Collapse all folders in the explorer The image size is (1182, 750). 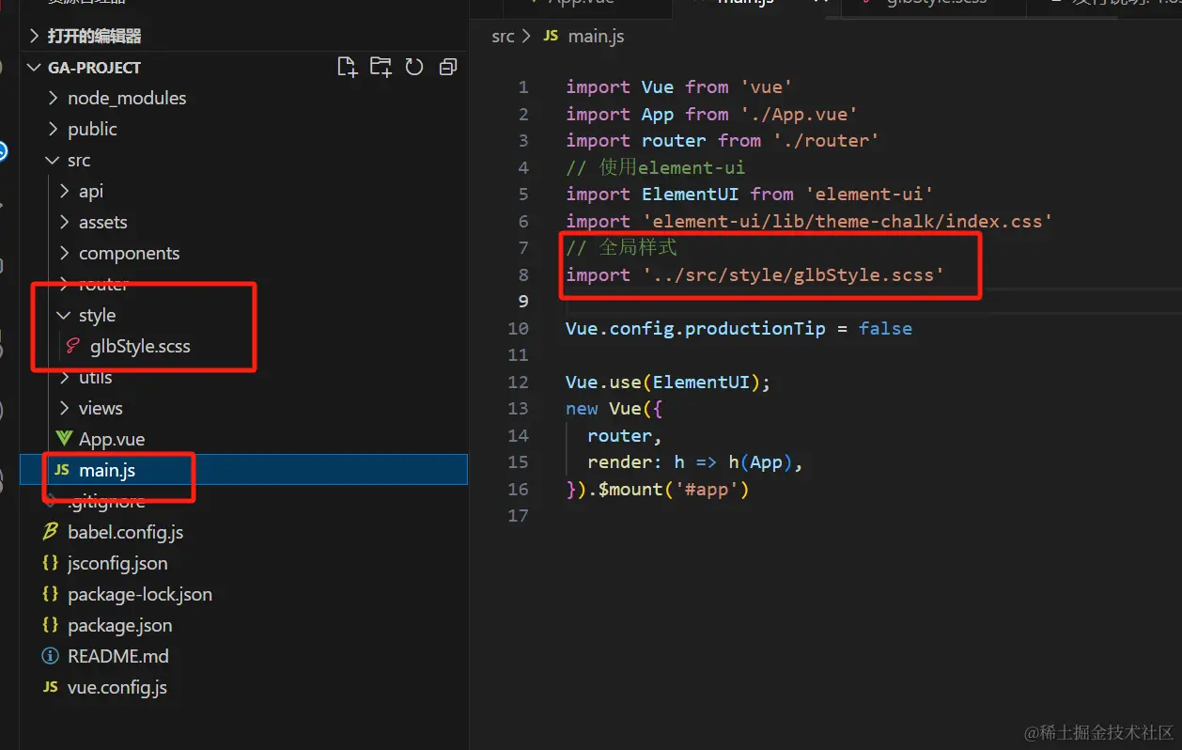(448, 67)
